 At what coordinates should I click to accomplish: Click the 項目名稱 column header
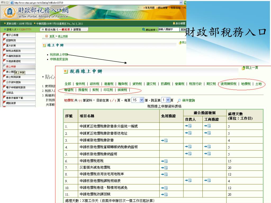coord(87,116)
